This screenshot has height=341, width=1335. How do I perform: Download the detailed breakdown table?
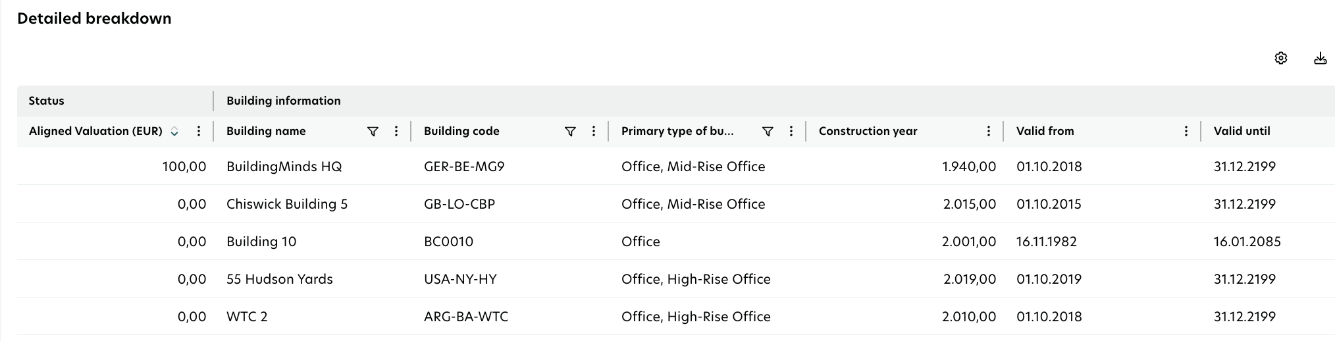pyautogui.click(x=1320, y=59)
